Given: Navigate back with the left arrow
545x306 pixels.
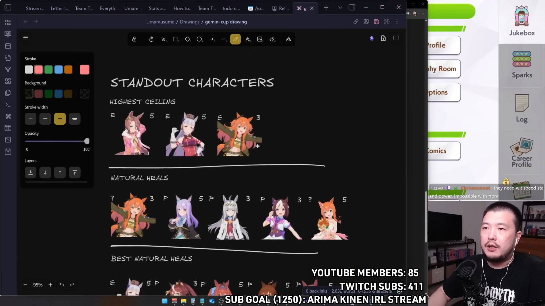Looking at the screenshot, I should [26, 22].
